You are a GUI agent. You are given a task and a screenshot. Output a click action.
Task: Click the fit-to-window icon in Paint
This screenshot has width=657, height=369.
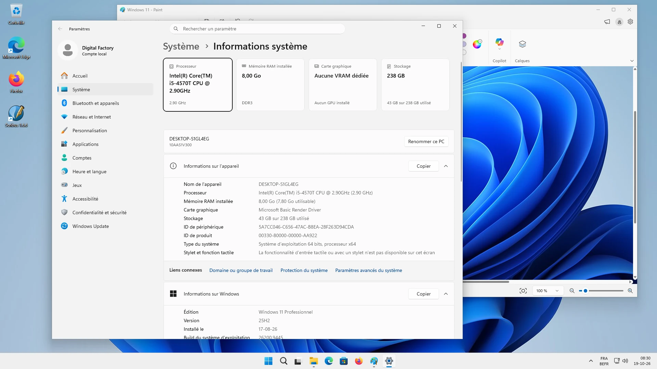click(523, 291)
